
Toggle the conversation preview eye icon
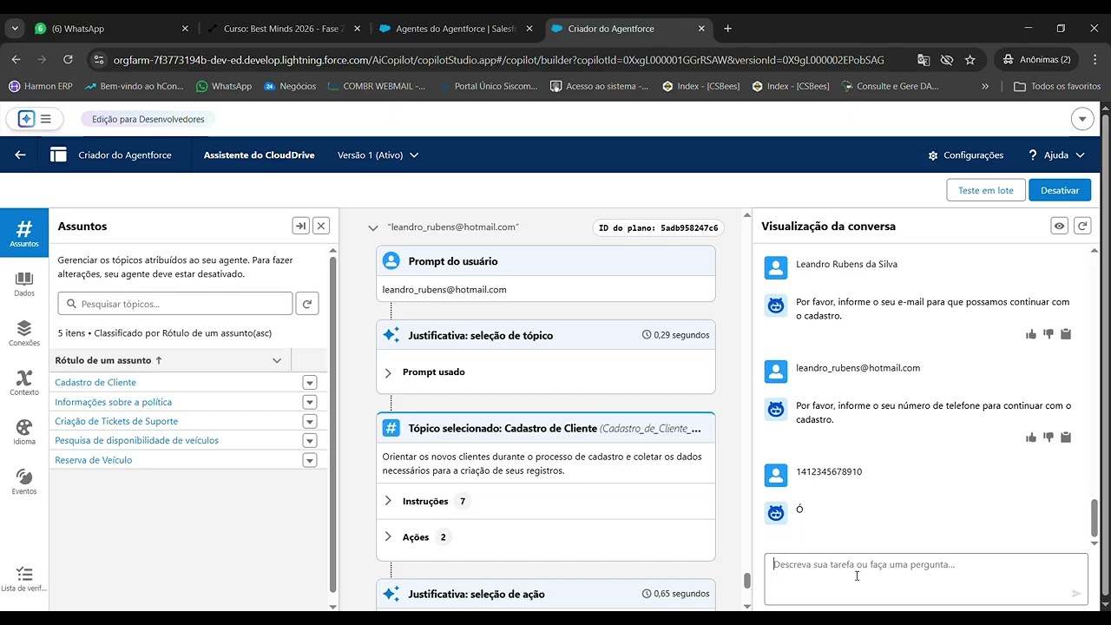coord(1059,227)
